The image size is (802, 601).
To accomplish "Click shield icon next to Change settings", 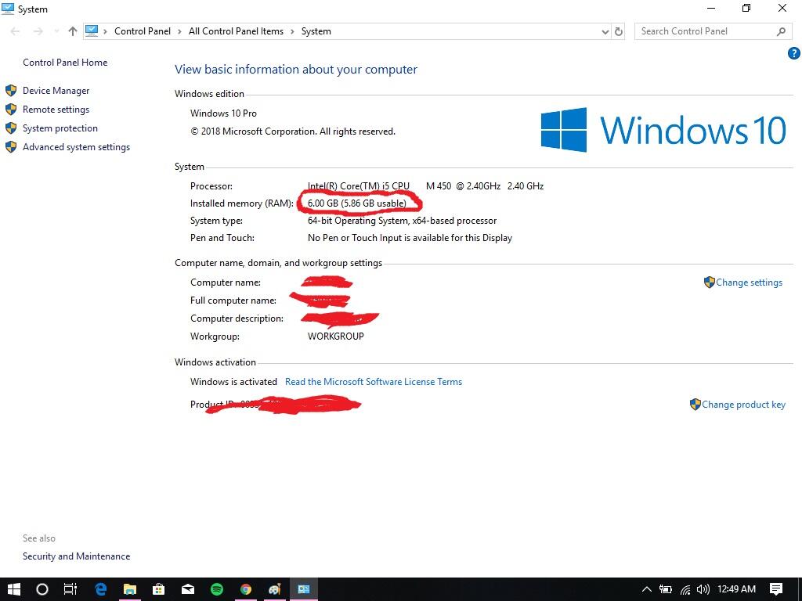I will pyautogui.click(x=709, y=282).
